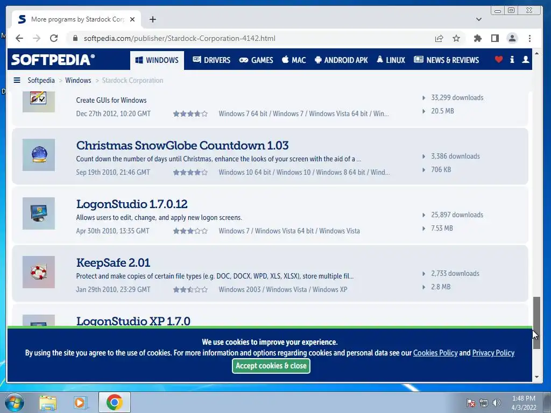
Task: Open the Softpedia hamburger menu
Action: tap(17, 81)
